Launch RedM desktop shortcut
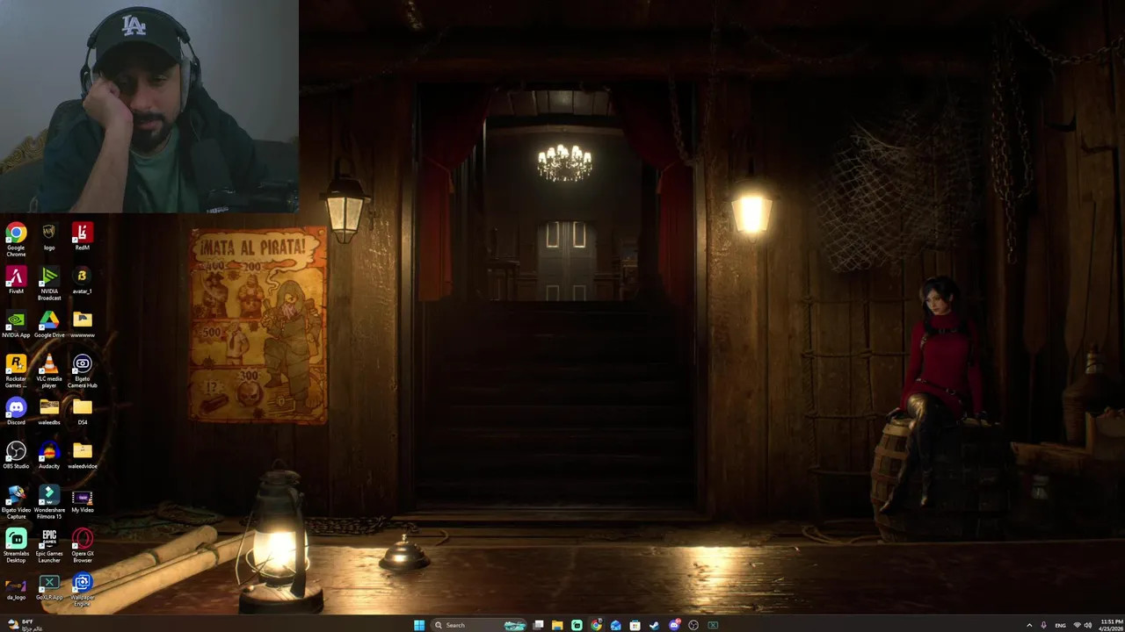Screen dimensions: 1125x632 (x=82, y=237)
